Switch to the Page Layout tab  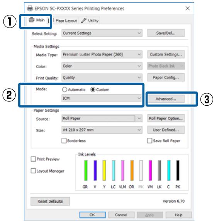tap(66, 21)
